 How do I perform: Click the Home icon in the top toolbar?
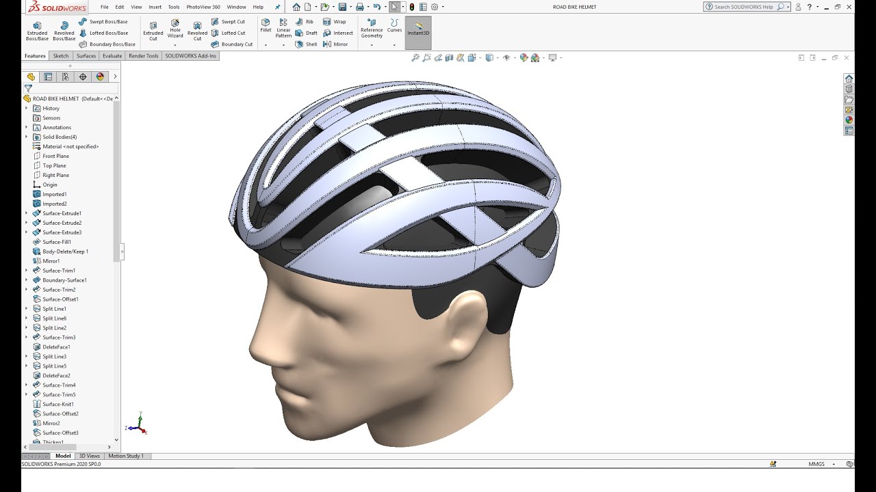(296, 7)
